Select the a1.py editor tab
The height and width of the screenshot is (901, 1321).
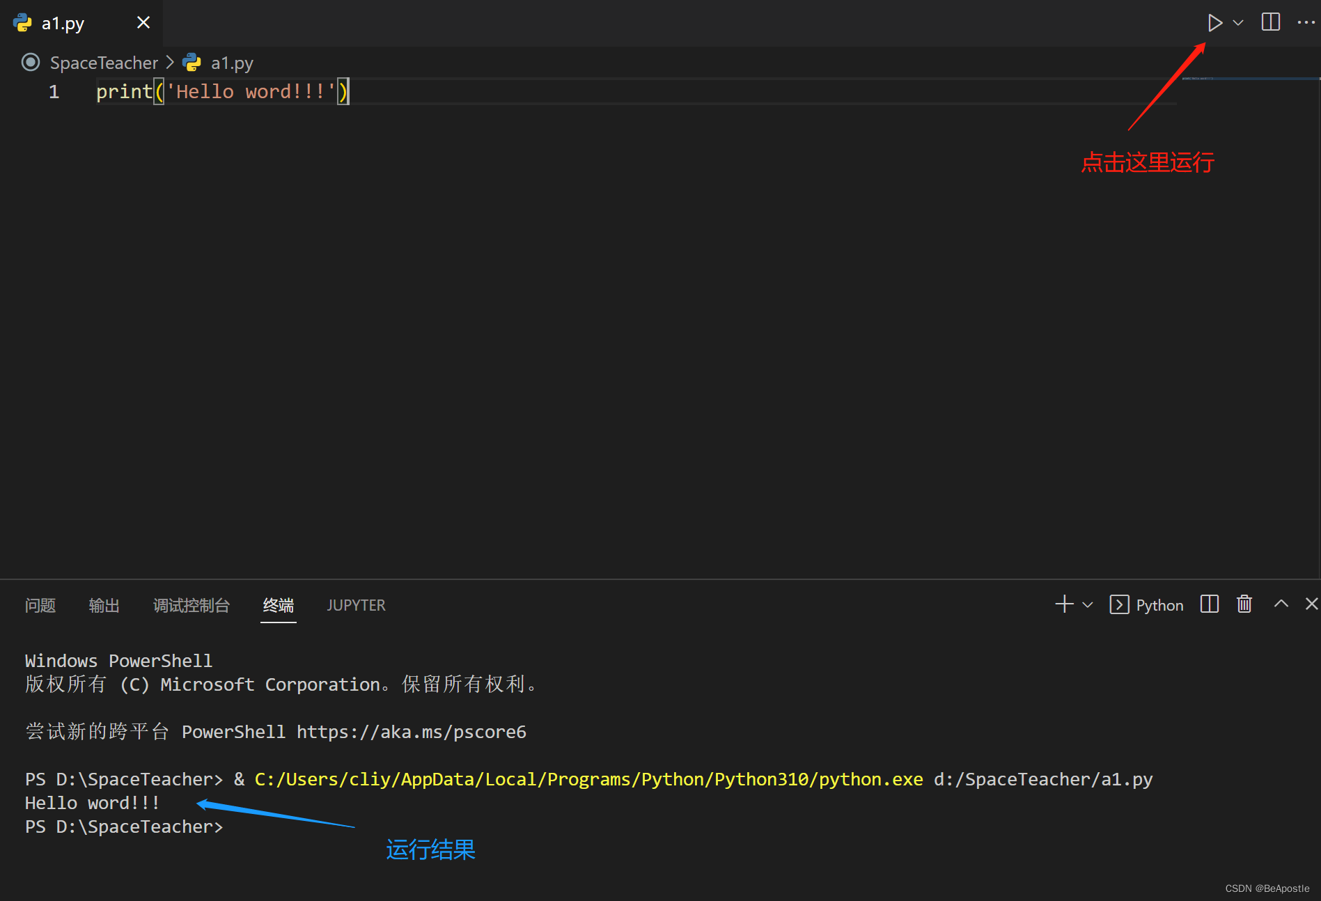(81, 23)
